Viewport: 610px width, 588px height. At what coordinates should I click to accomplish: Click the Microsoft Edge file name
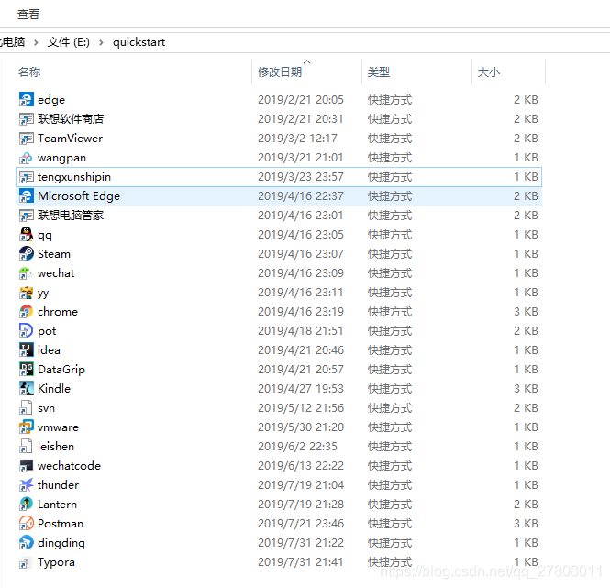click(x=79, y=195)
